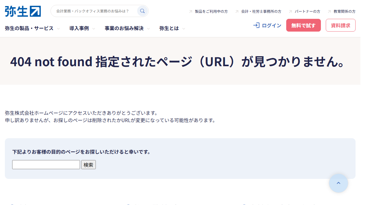
Task: Click the magnifier search icon in header
Action: [142, 11]
